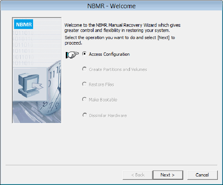
Task: Click the Cancel button
Action: click(203, 175)
